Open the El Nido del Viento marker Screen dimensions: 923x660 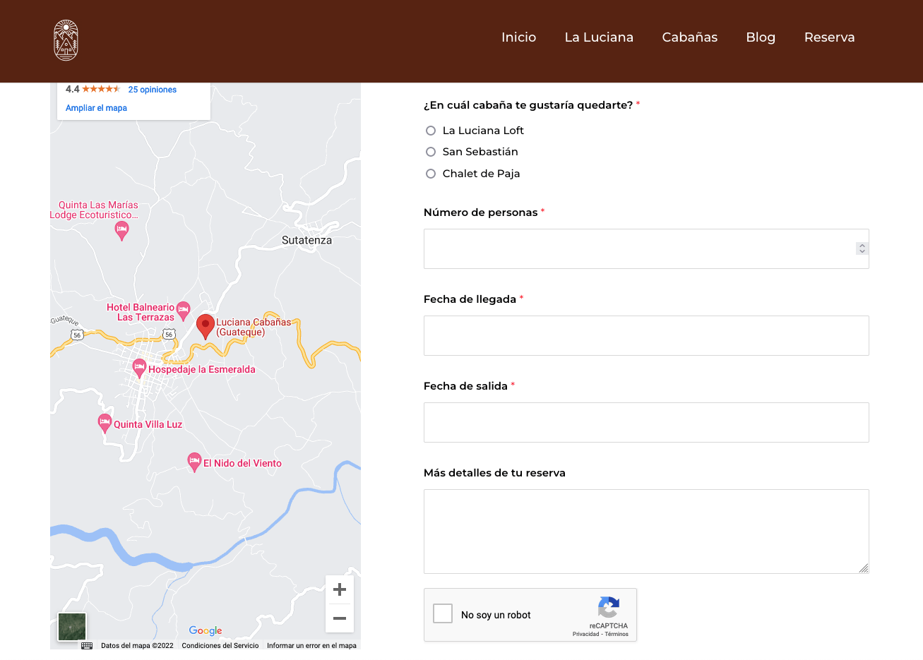click(x=194, y=461)
